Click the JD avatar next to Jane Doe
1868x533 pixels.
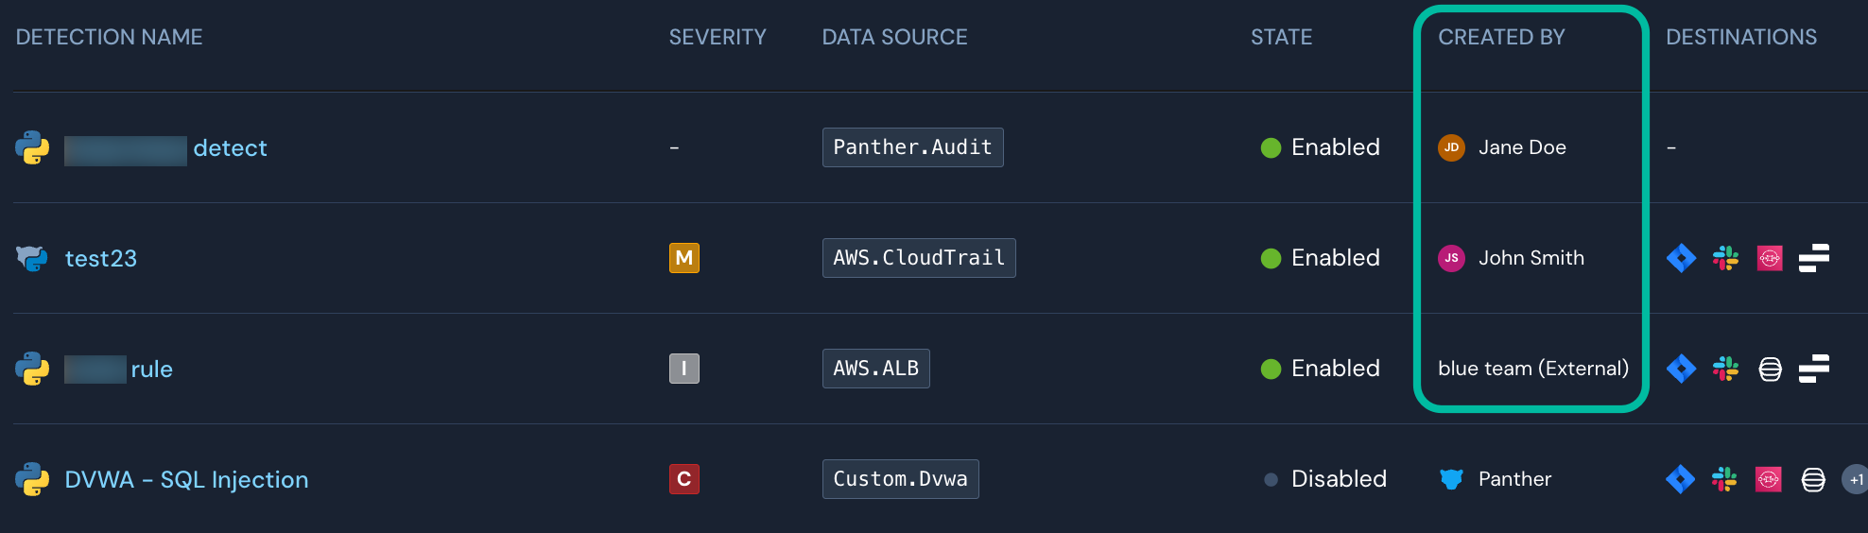pos(1451,147)
